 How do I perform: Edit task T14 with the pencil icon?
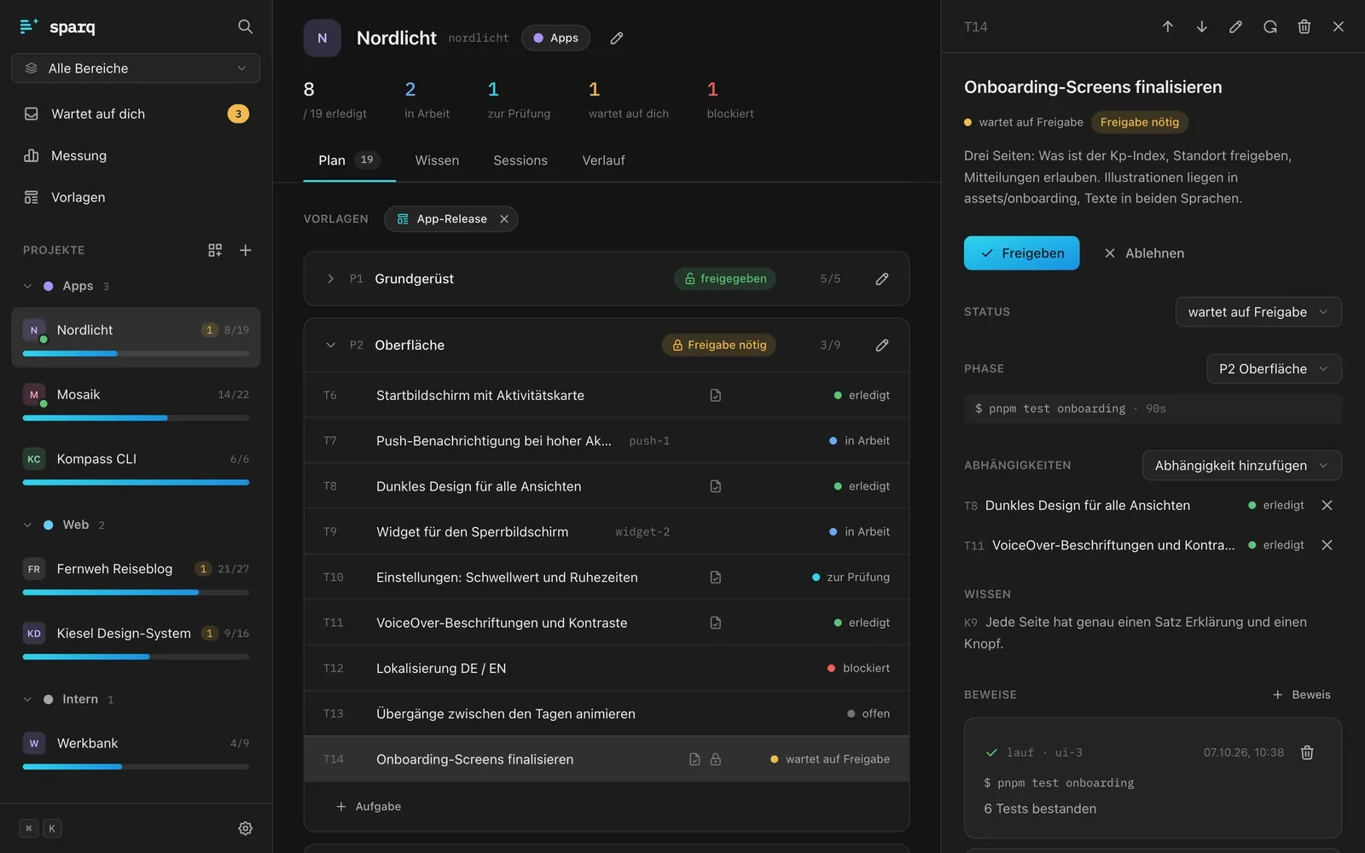[1236, 26]
